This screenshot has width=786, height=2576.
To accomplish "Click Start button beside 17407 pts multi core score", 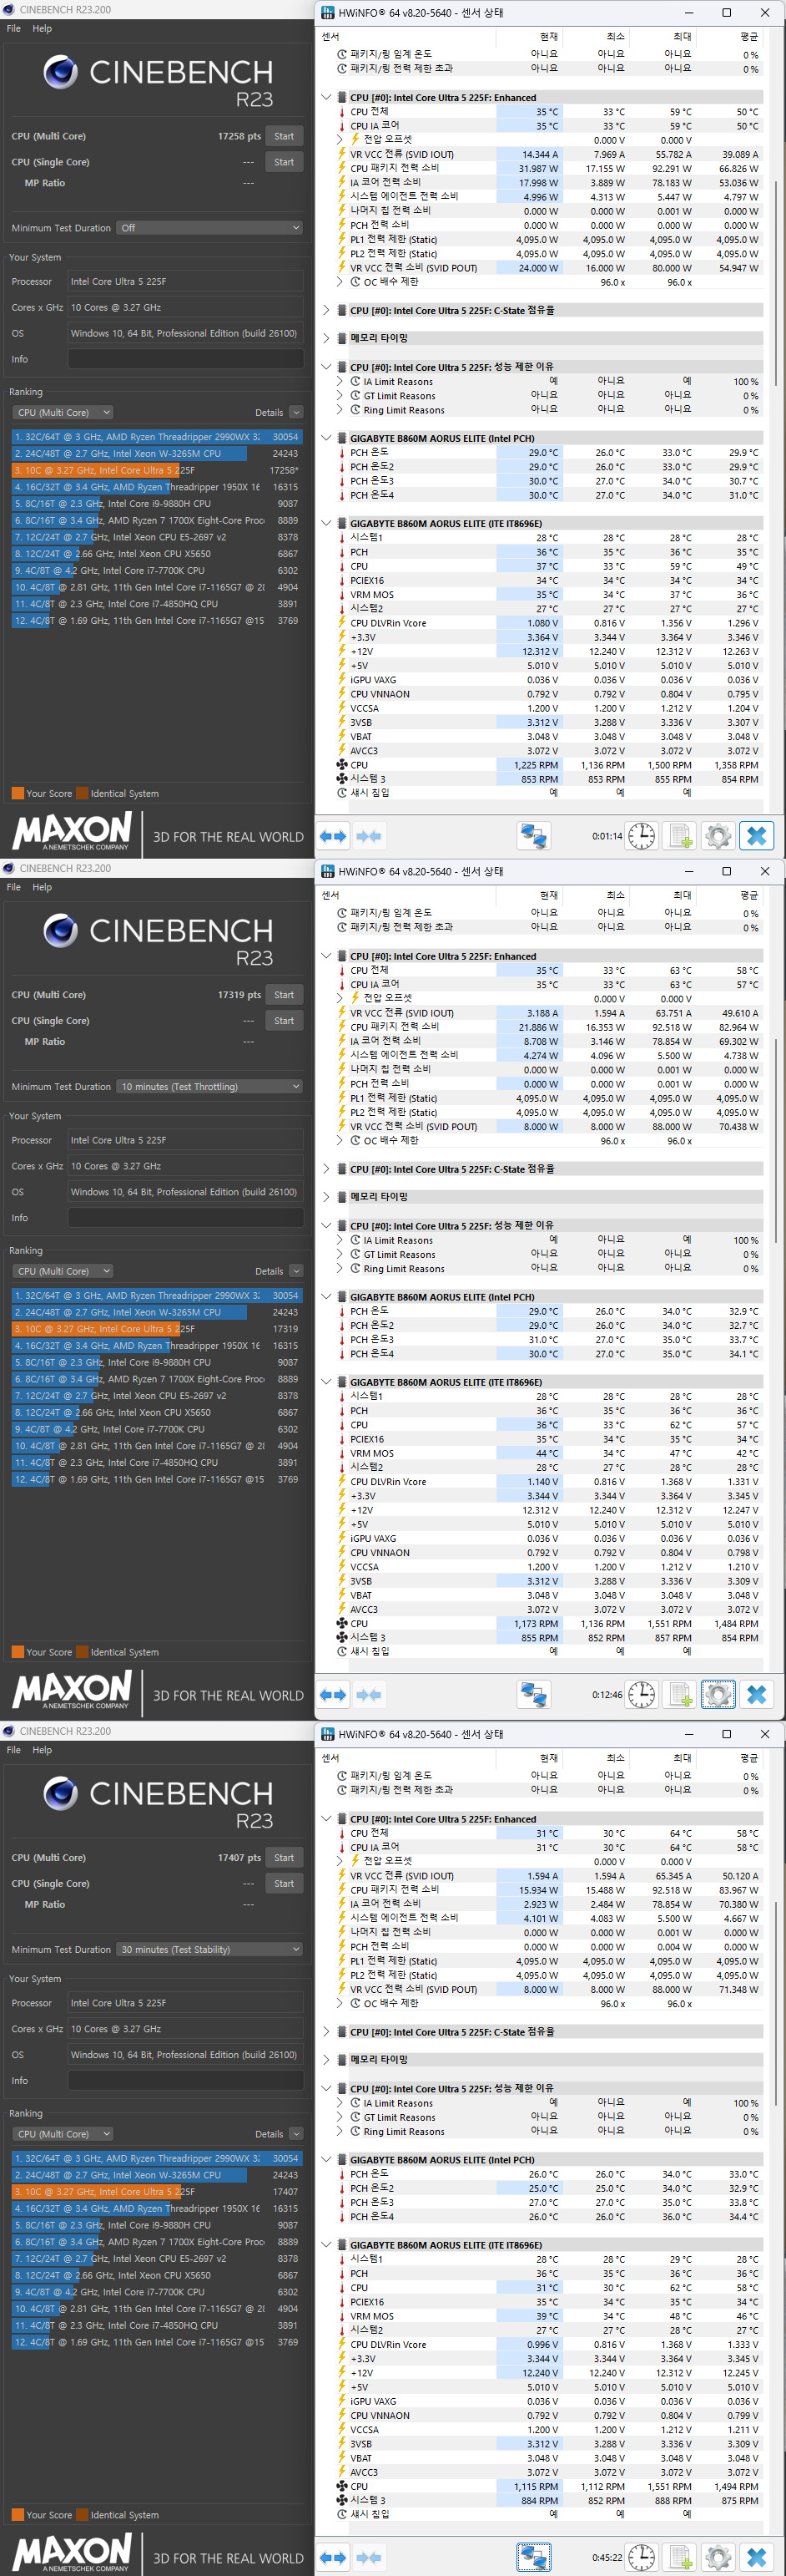I will coord(284,1857).
